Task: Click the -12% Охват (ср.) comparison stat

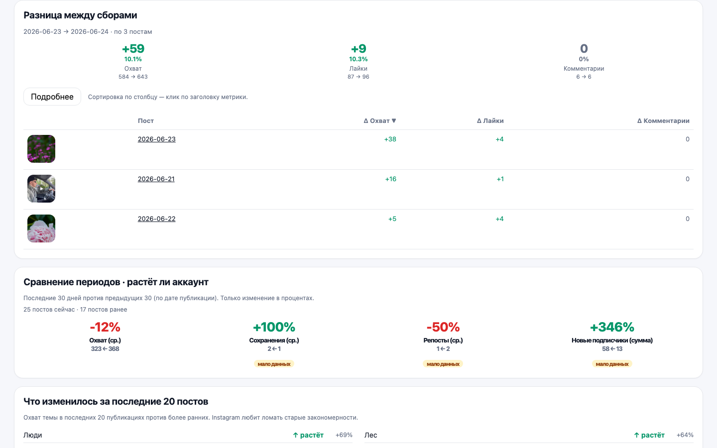Action: click(105, 336)
